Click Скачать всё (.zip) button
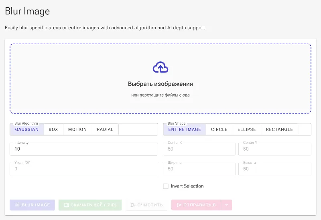 point(90,205)
